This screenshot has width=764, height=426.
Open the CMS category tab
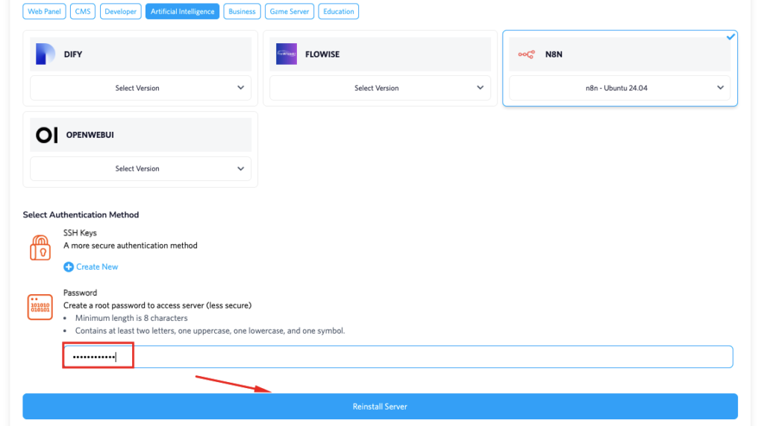click(82, 11)
